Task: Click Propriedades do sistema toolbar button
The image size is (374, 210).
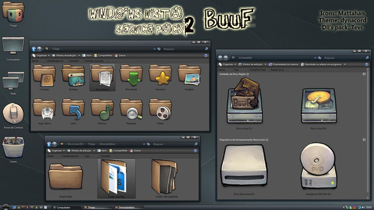Action: [283, 65]
